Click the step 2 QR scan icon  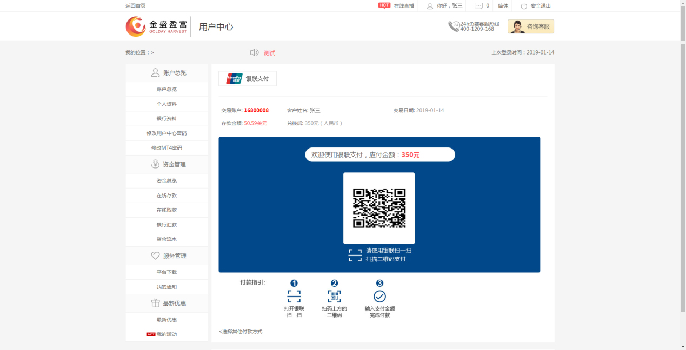click(x=334, y=296)
